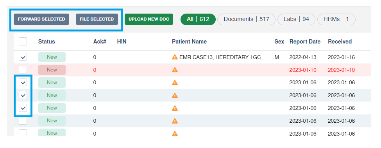
Task: Show the Labs 94 tab
Action: coord(296,19)
